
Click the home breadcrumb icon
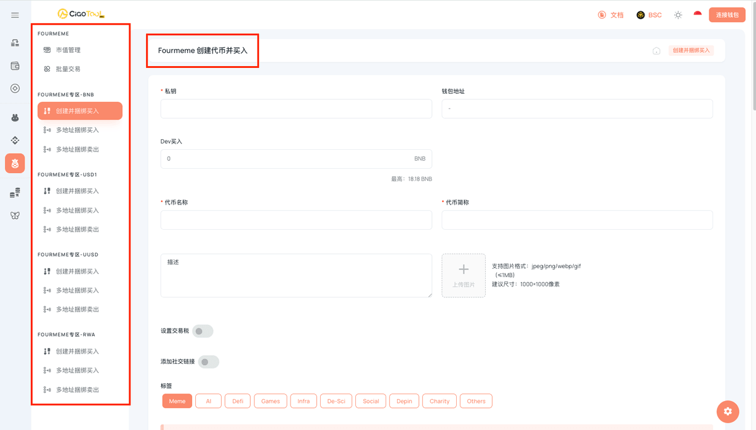[656, 50]
